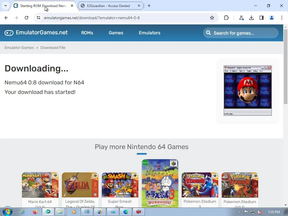Open the media player taskbar icon

coord(74,212)
